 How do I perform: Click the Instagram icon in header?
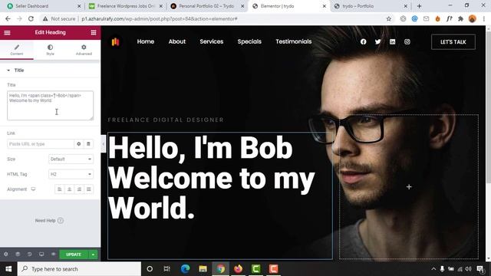click(407, 41)
